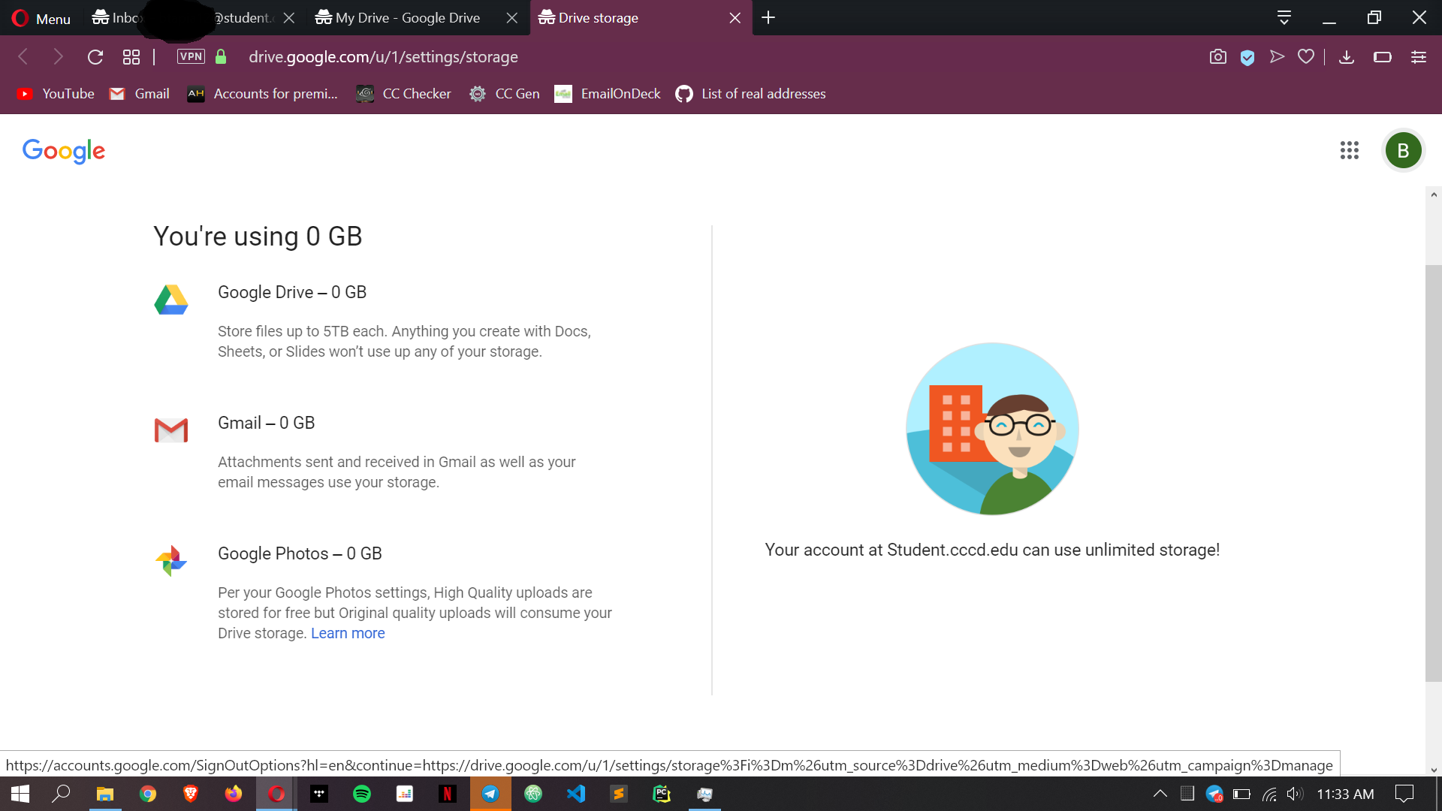Screen dimensions: 1442x811
Task: Expand hidden system tray icons
Action: (x=1160, y=794)
